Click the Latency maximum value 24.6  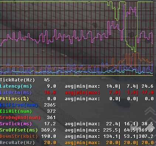tap(147, 86)
